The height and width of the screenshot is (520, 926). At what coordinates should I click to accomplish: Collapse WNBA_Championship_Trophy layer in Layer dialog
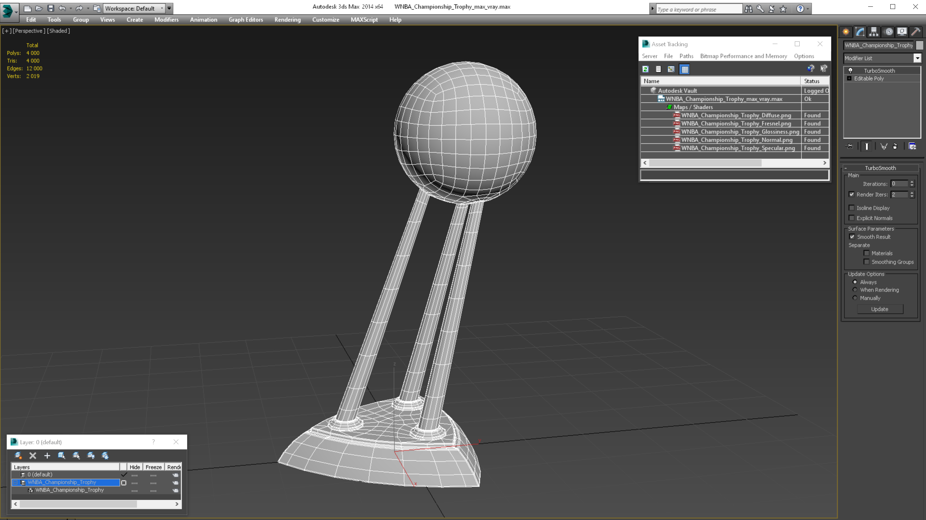15,482
